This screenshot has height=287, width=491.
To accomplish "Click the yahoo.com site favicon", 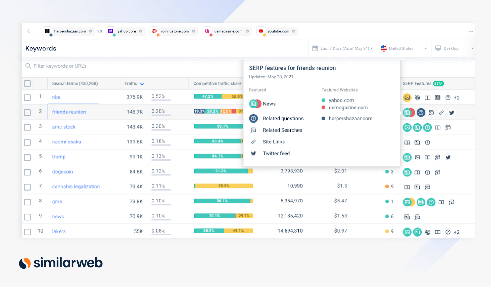I will pyautogui.click(x=111, y=31).
